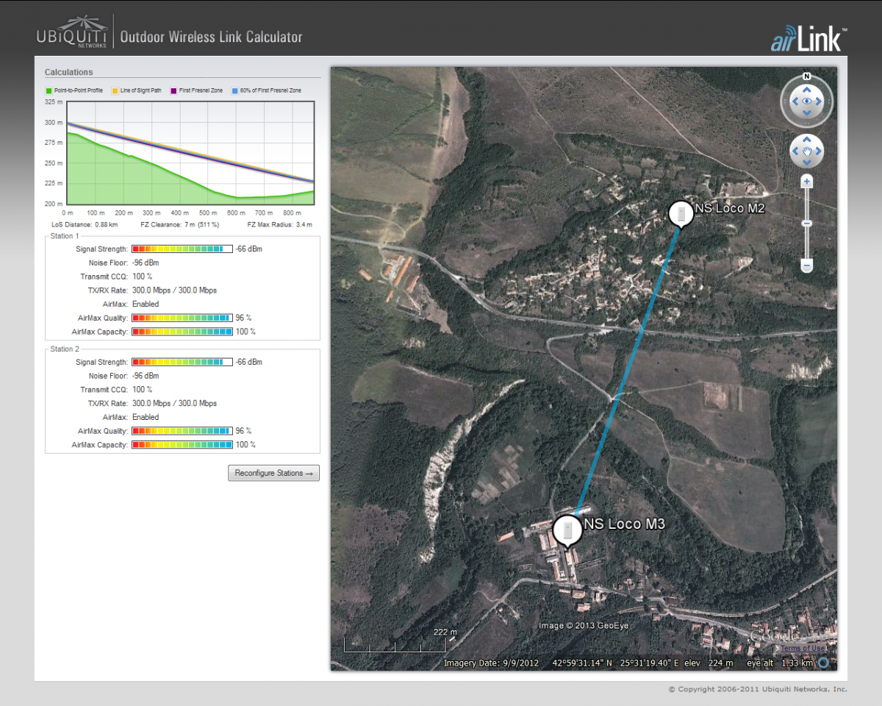
Task: Click the NS Loco M3 station marker
Action: pos(567,529)
